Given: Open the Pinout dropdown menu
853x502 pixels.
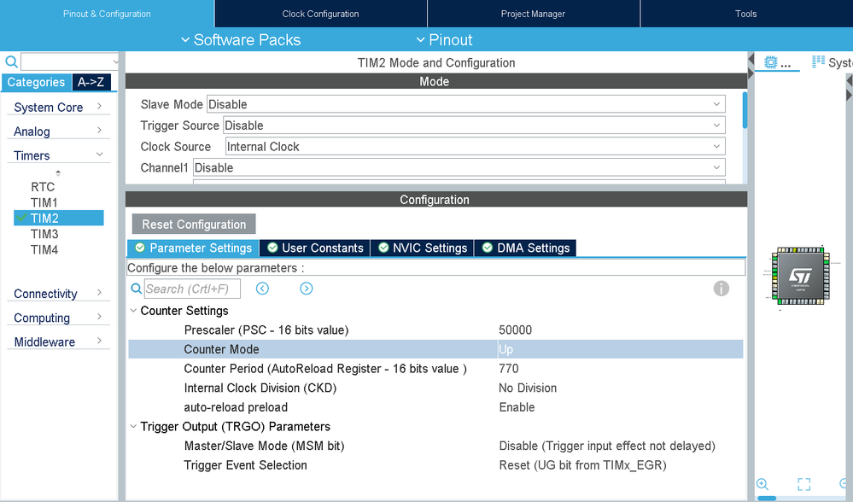Looking at the screenshot, I should [445, 40].
